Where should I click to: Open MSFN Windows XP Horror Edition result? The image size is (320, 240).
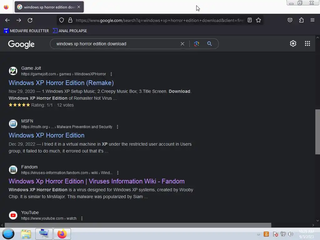pyautogui.click(x=47, y=135)
